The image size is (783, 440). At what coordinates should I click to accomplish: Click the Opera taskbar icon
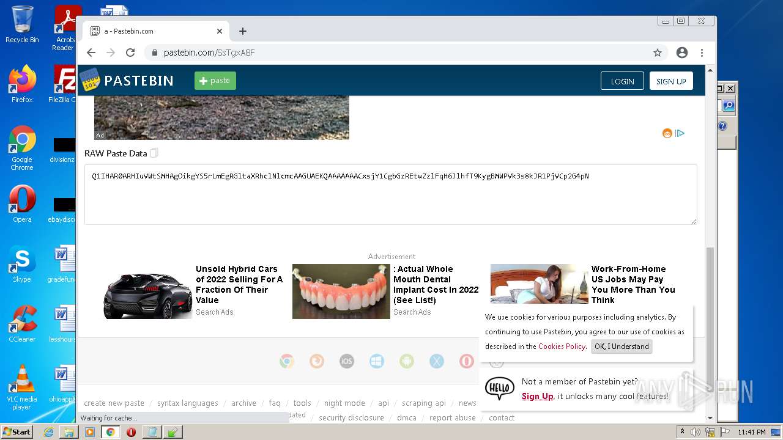click(x=131, y=432)
